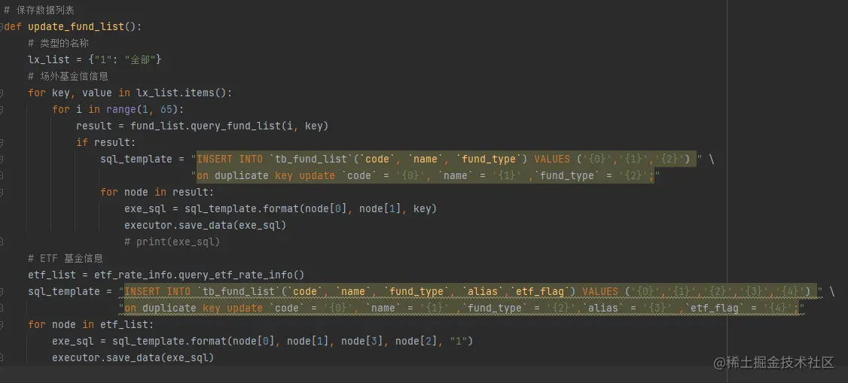Click the last executor.save_data(exe_sql) call
848x383 pixels.
(133, 357)
